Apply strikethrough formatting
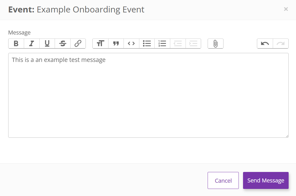Viewport: 296px width, 196px height. click(63, 44)
